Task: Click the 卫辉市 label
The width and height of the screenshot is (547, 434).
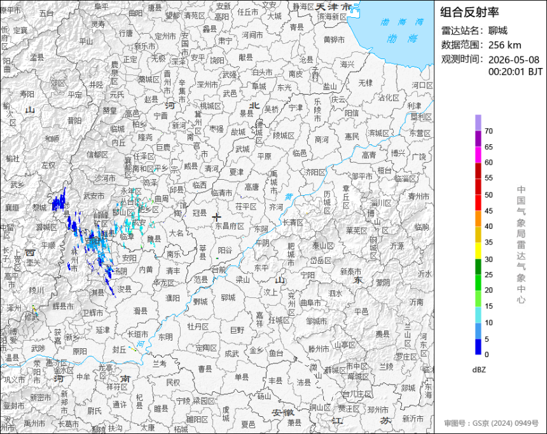Action: (93, 313)
